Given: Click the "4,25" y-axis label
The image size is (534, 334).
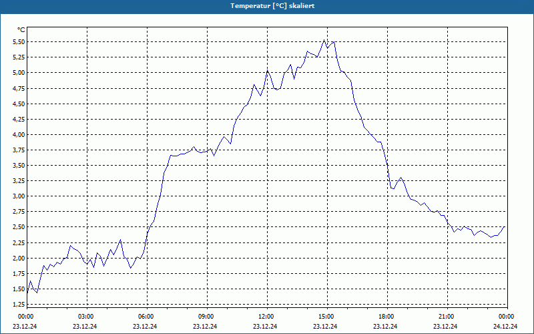Looking at the screenshot, I should coord(19,120).
